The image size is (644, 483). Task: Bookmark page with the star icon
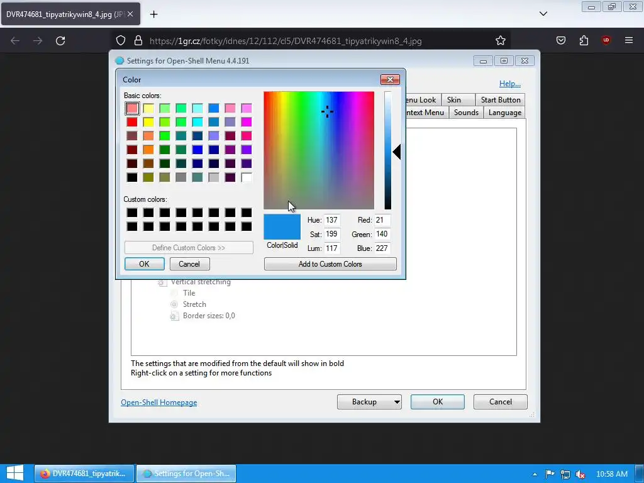point(500,41)
